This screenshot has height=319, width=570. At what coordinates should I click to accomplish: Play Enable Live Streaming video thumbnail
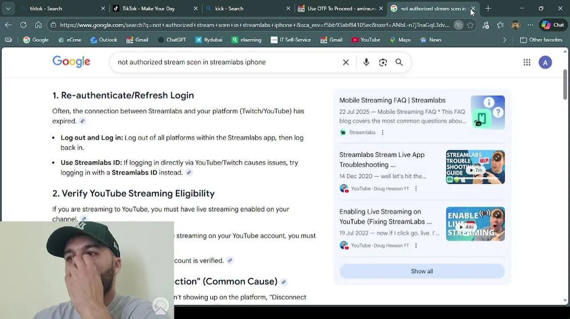pos(475,224)
